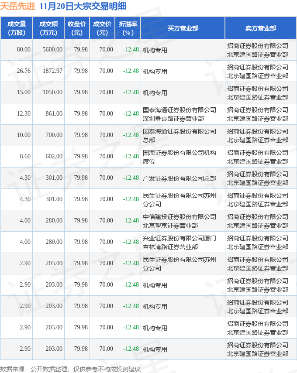Select the 成交量(万股) column header

[x=17, y=28]
